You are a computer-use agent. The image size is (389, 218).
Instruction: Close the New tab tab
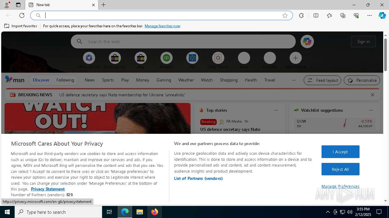(x=93, y=5)
